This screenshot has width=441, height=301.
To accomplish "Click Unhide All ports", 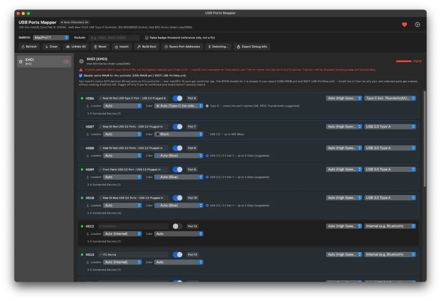I will (x=76, y=46).
